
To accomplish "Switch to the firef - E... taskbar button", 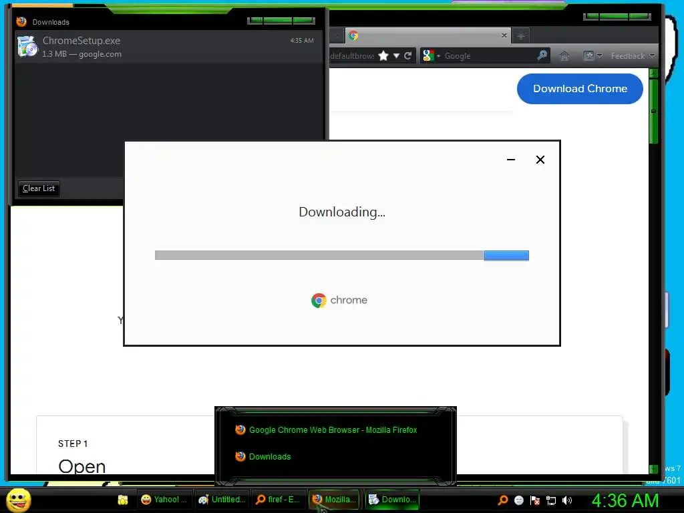I will tap(279, 500).
